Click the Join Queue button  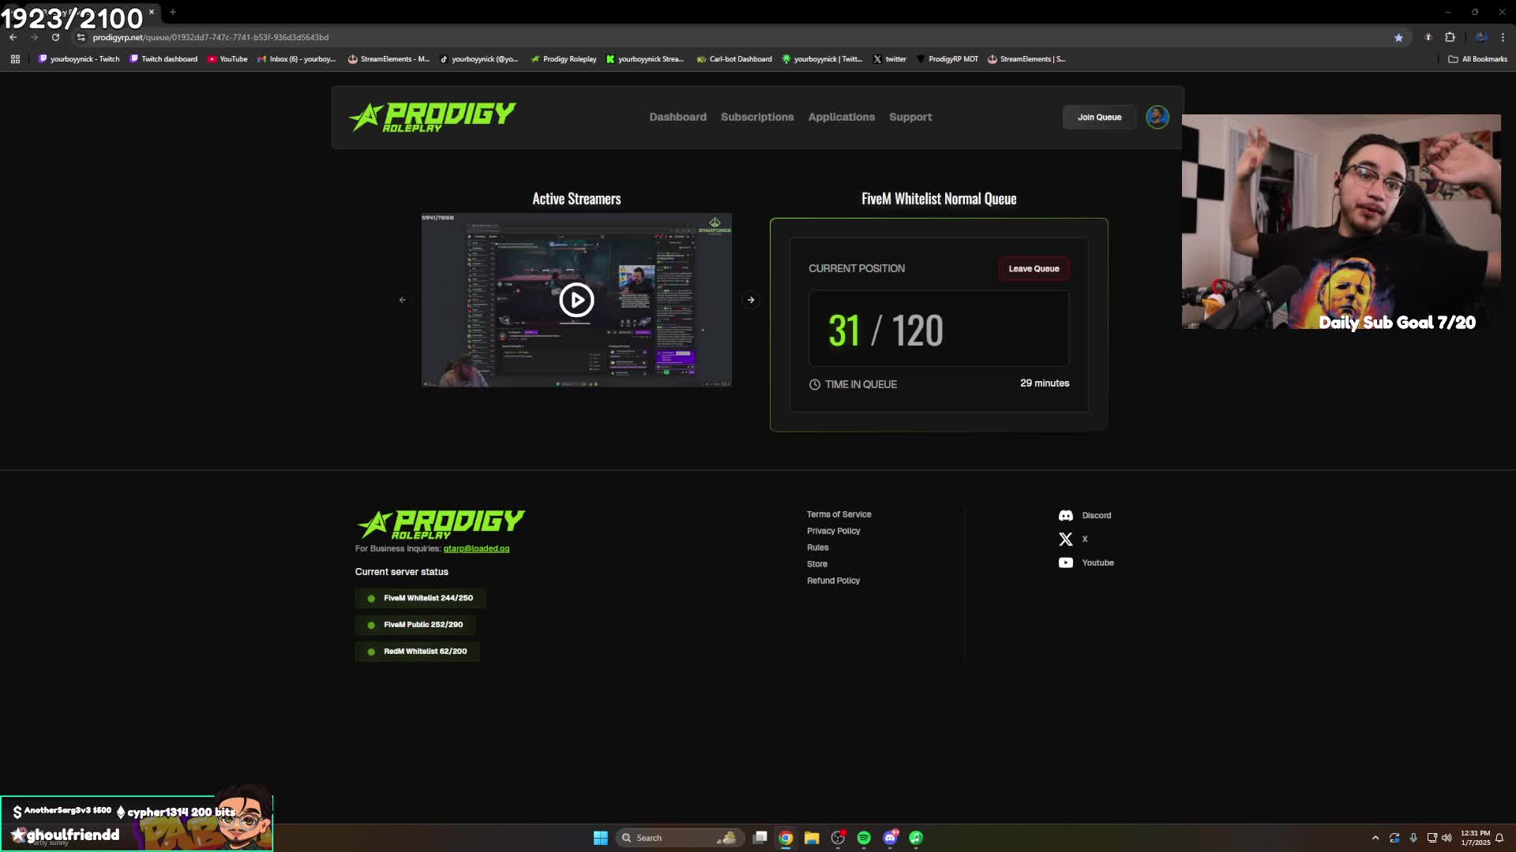(1099, 117)
